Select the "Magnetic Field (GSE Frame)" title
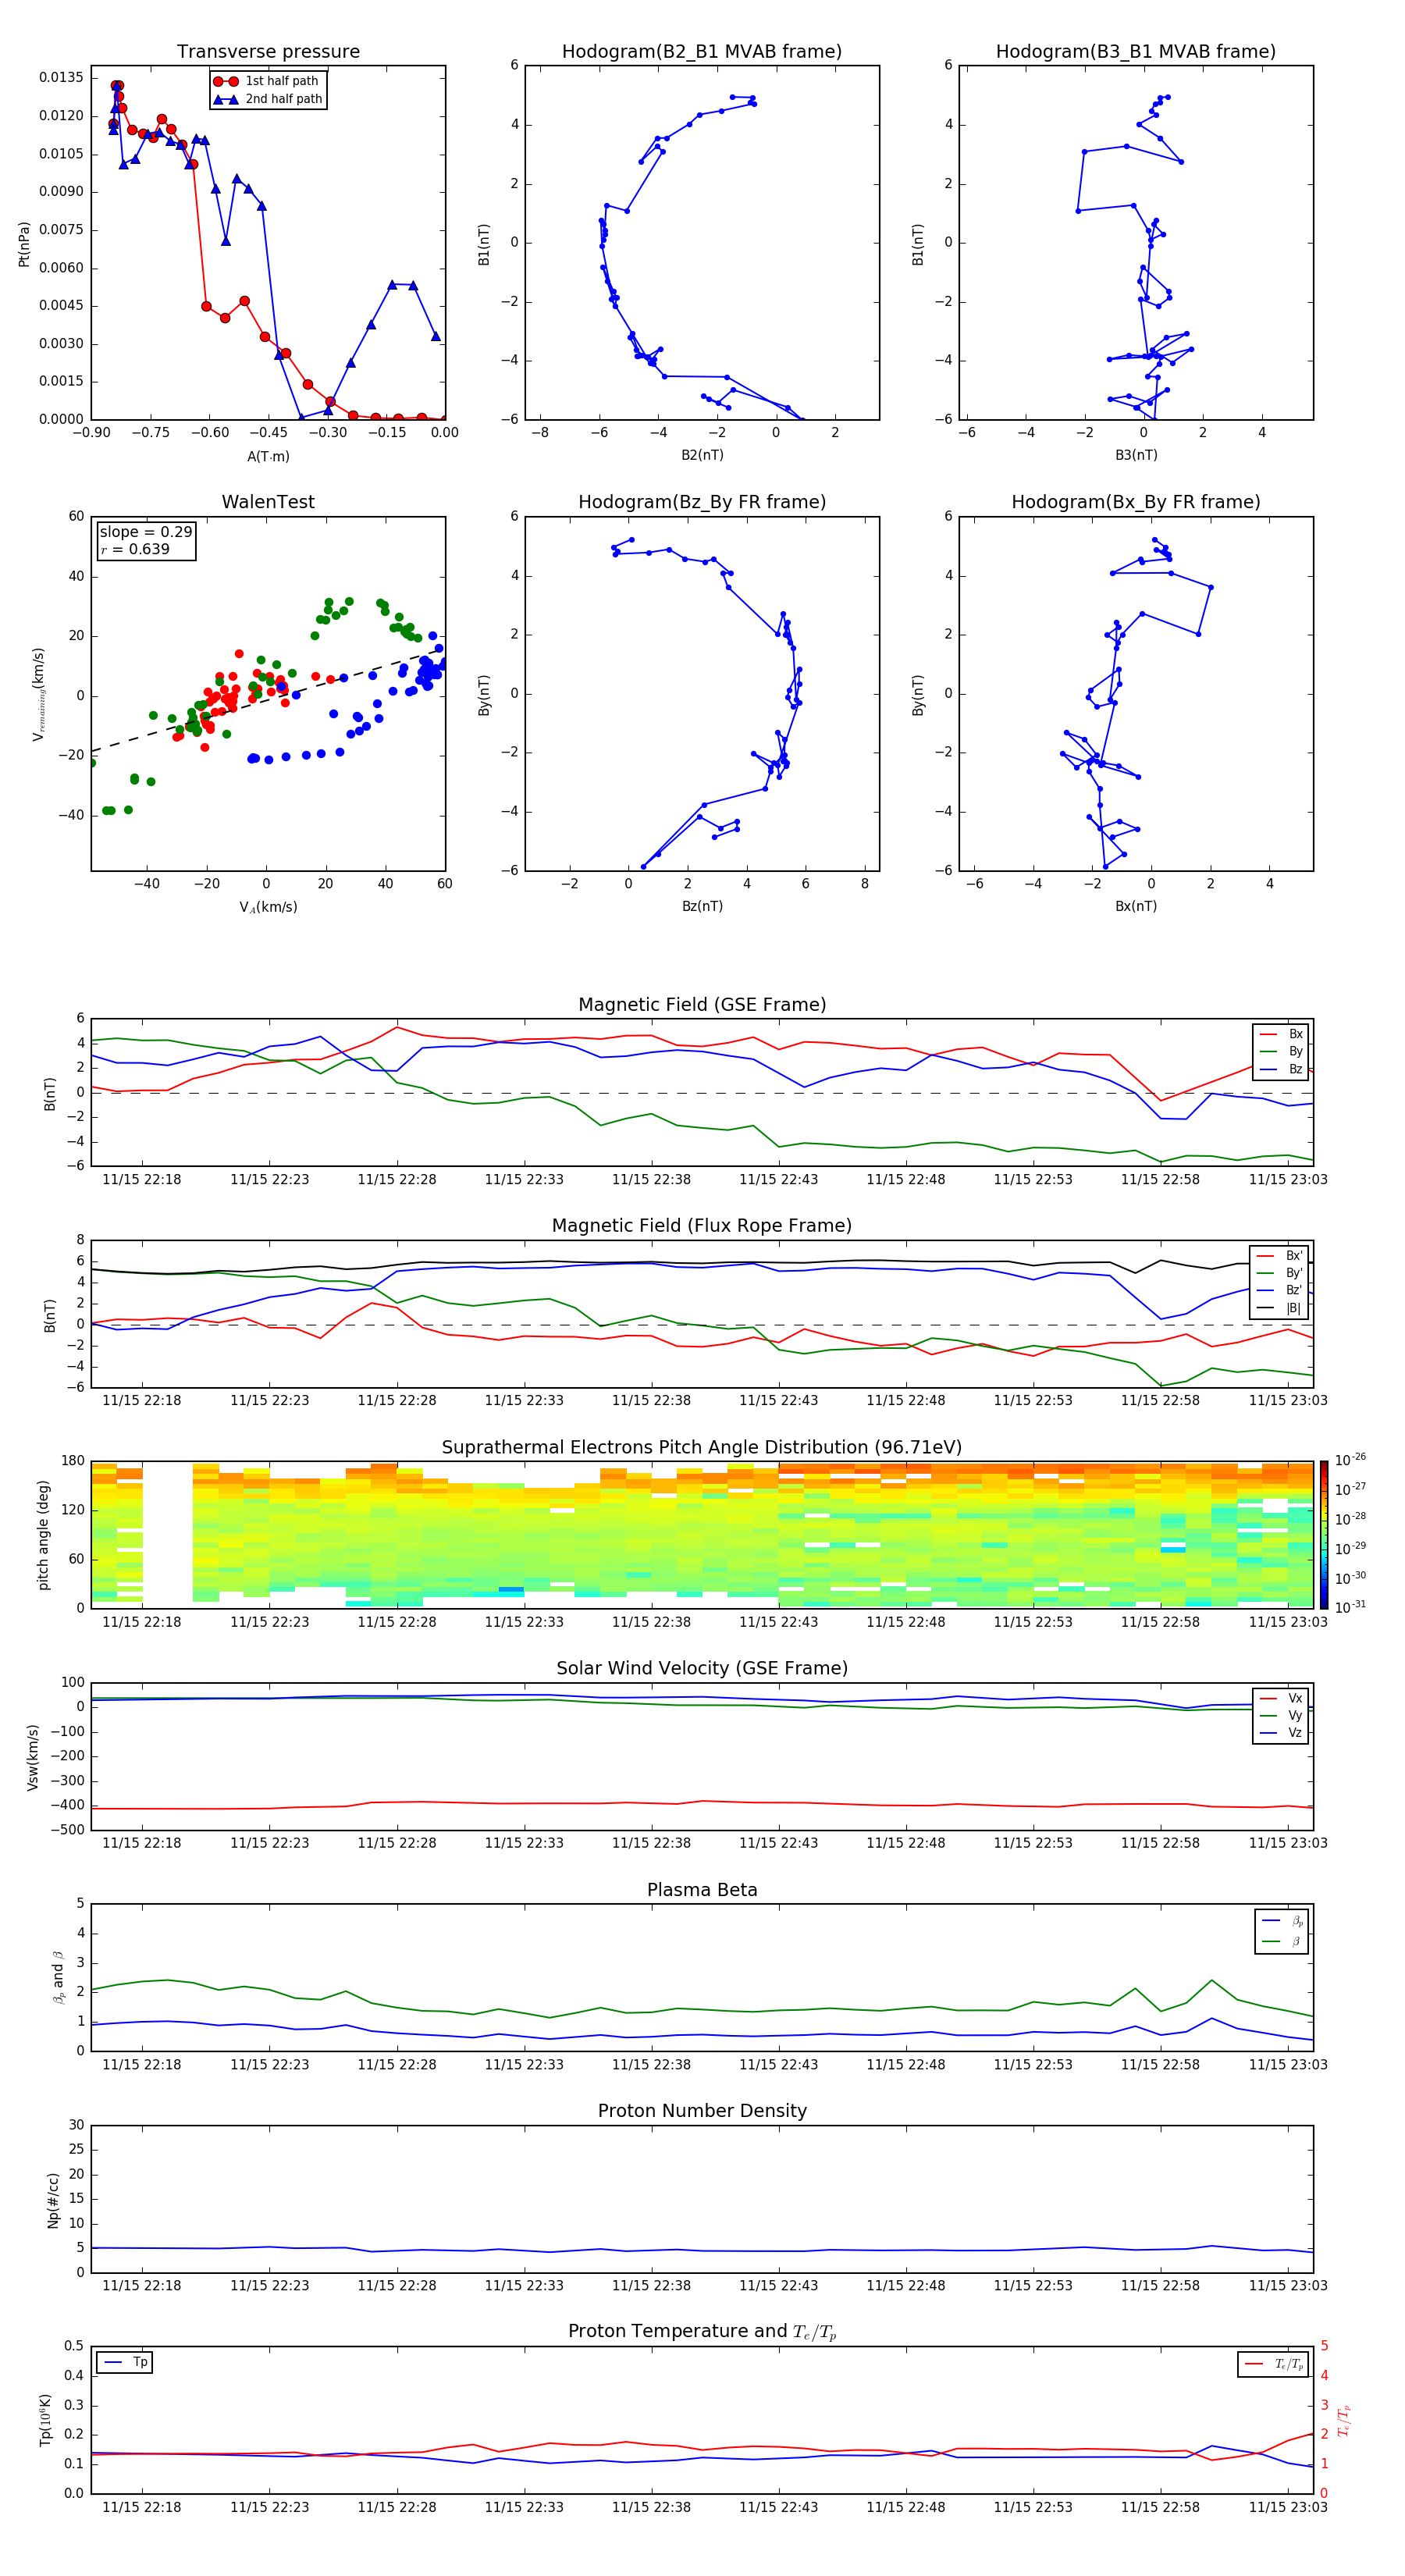The height and width of the screenshot is (2576, 1405). point(702,1005)
